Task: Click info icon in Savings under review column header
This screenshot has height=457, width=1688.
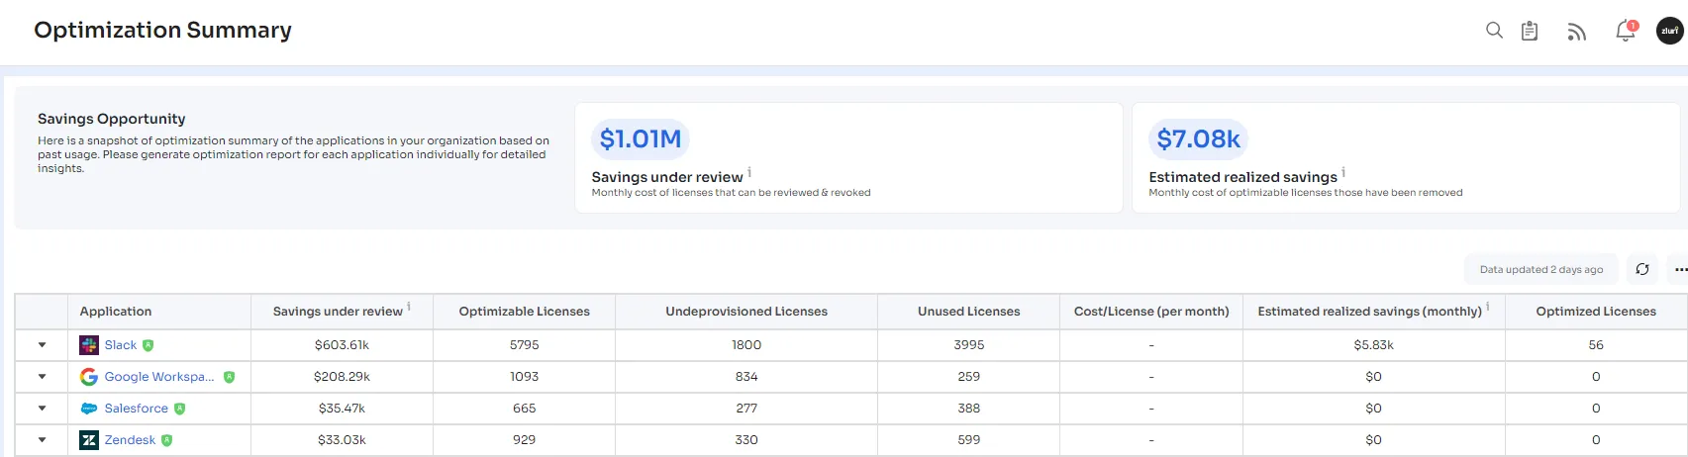Action: [x=409, y=307]
